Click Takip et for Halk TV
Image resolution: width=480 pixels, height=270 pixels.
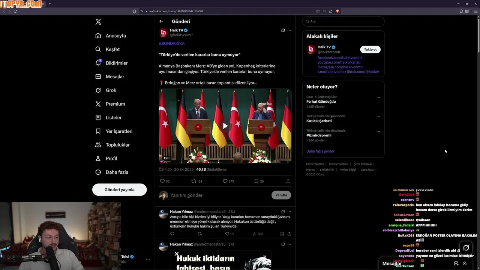(x=370, y=49)
